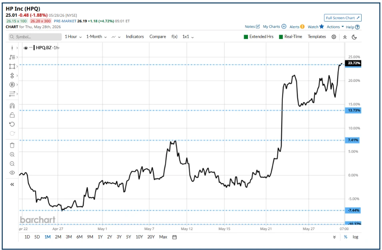The height and width of the screenshot is (250, 382).
Task: Open the Templates menu
Action: pos(317,37)
